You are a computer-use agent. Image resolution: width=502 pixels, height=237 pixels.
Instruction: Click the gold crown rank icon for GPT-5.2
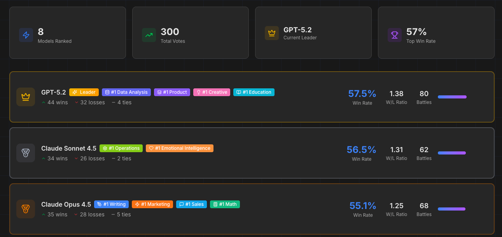pyautogui.click(x=26, y=97)
